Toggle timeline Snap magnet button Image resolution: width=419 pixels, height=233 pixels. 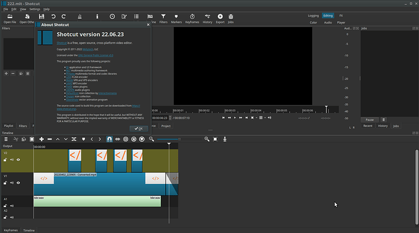tap(109, 139)
